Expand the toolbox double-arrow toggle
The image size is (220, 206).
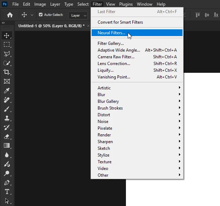point(3,23)
